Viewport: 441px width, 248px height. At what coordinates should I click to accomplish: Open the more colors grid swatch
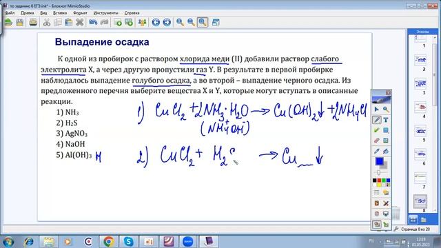click(x=388, y=185)
